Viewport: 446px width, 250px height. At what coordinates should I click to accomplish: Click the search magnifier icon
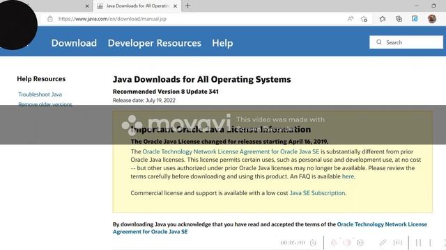pyautogui.click(x=379, y=42)
